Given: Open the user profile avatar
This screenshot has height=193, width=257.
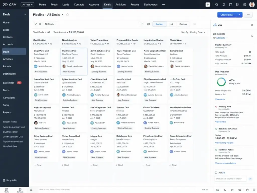Looking at the screenshot, I should tap(252, 5).
